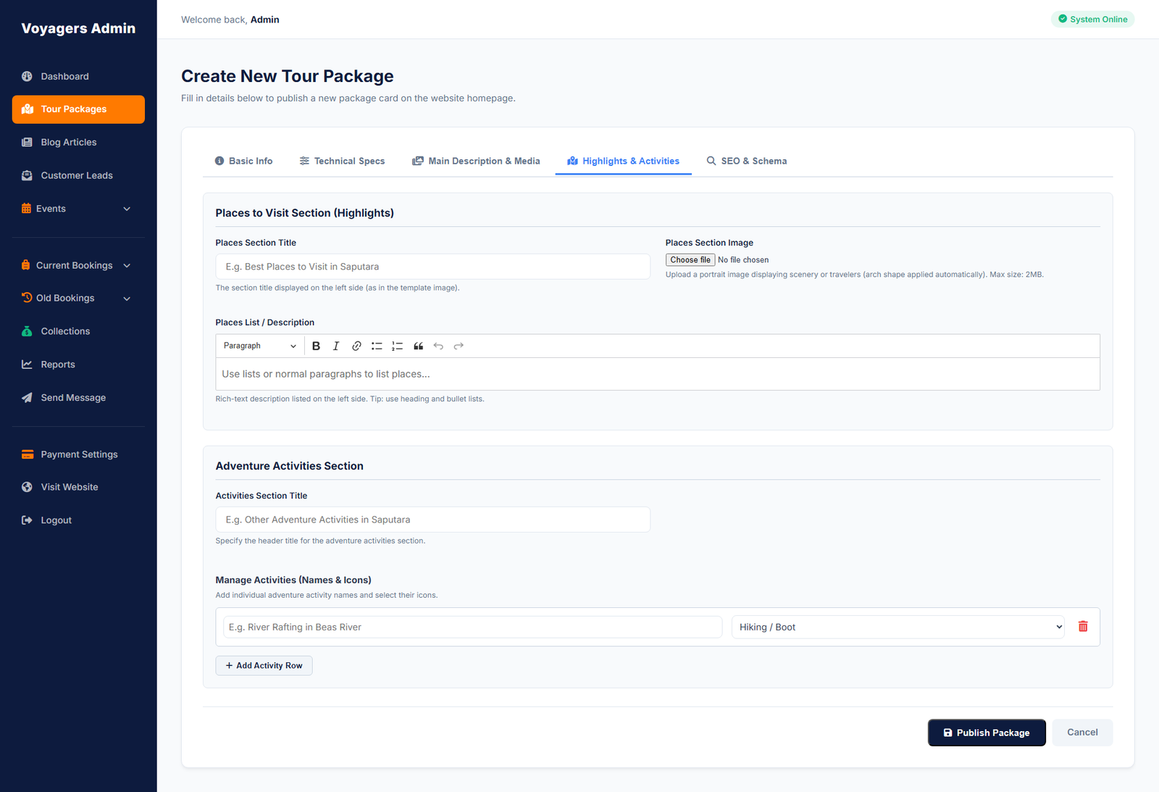Open Hiking / Boot icon selector
This screenshot has width=1159, height=792.
898,627
